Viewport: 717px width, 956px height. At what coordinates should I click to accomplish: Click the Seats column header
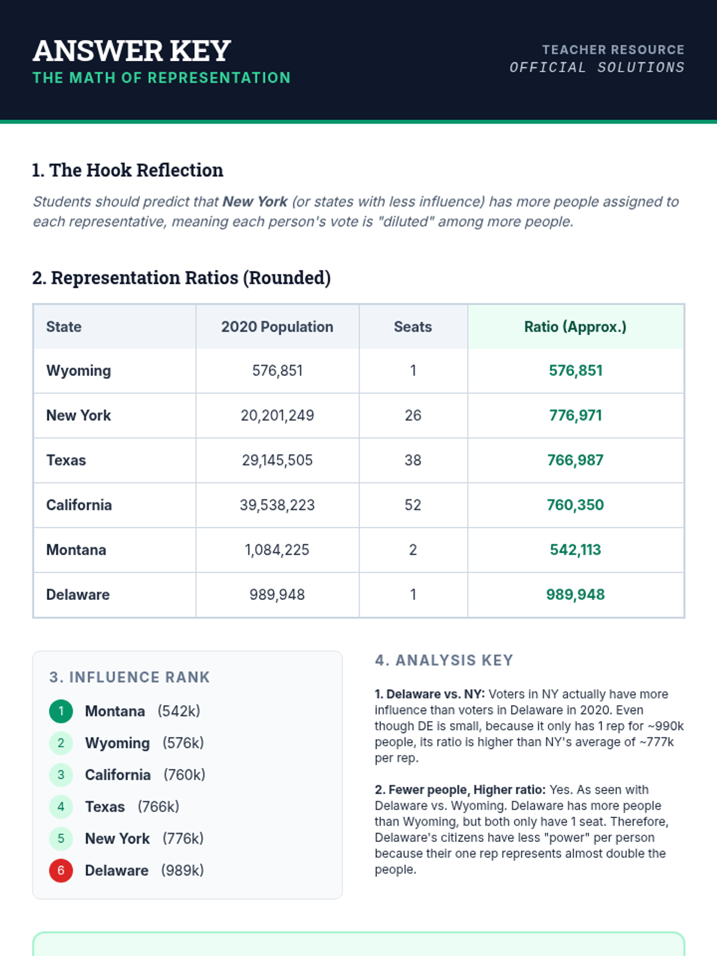tap(413, 327)
